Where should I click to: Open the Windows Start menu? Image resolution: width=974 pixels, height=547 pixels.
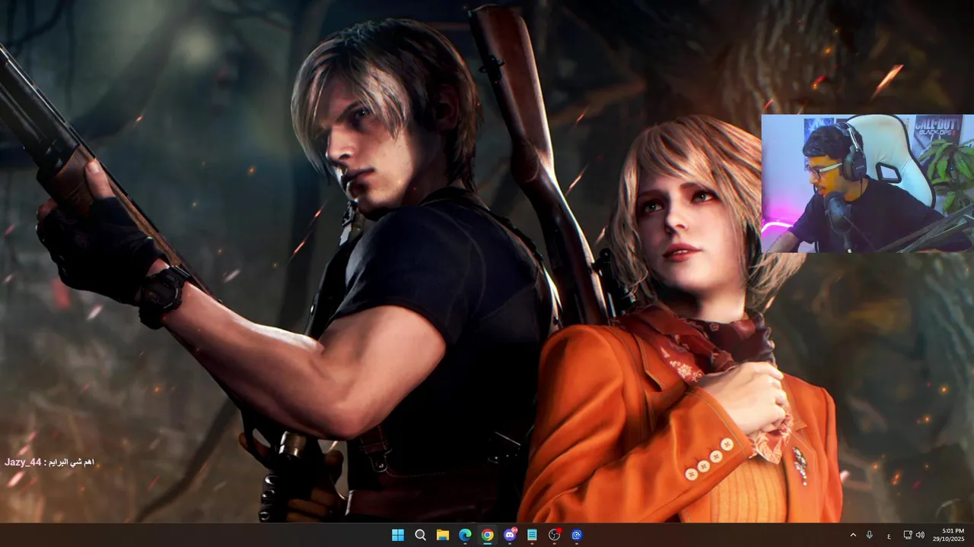pyautogui.click(x=398, y=535)
